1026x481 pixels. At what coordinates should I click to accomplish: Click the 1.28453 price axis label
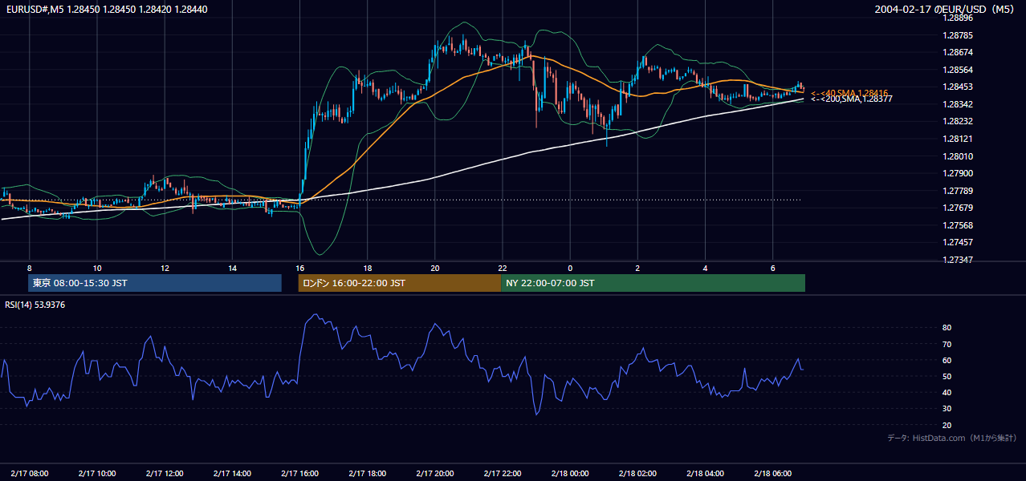(959, 87)
